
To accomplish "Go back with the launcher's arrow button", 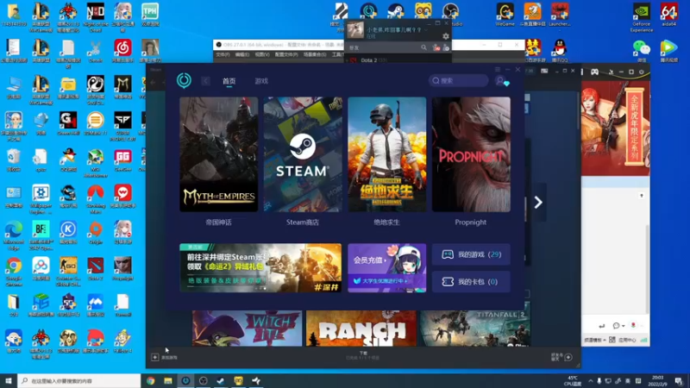I will (205, 81).
